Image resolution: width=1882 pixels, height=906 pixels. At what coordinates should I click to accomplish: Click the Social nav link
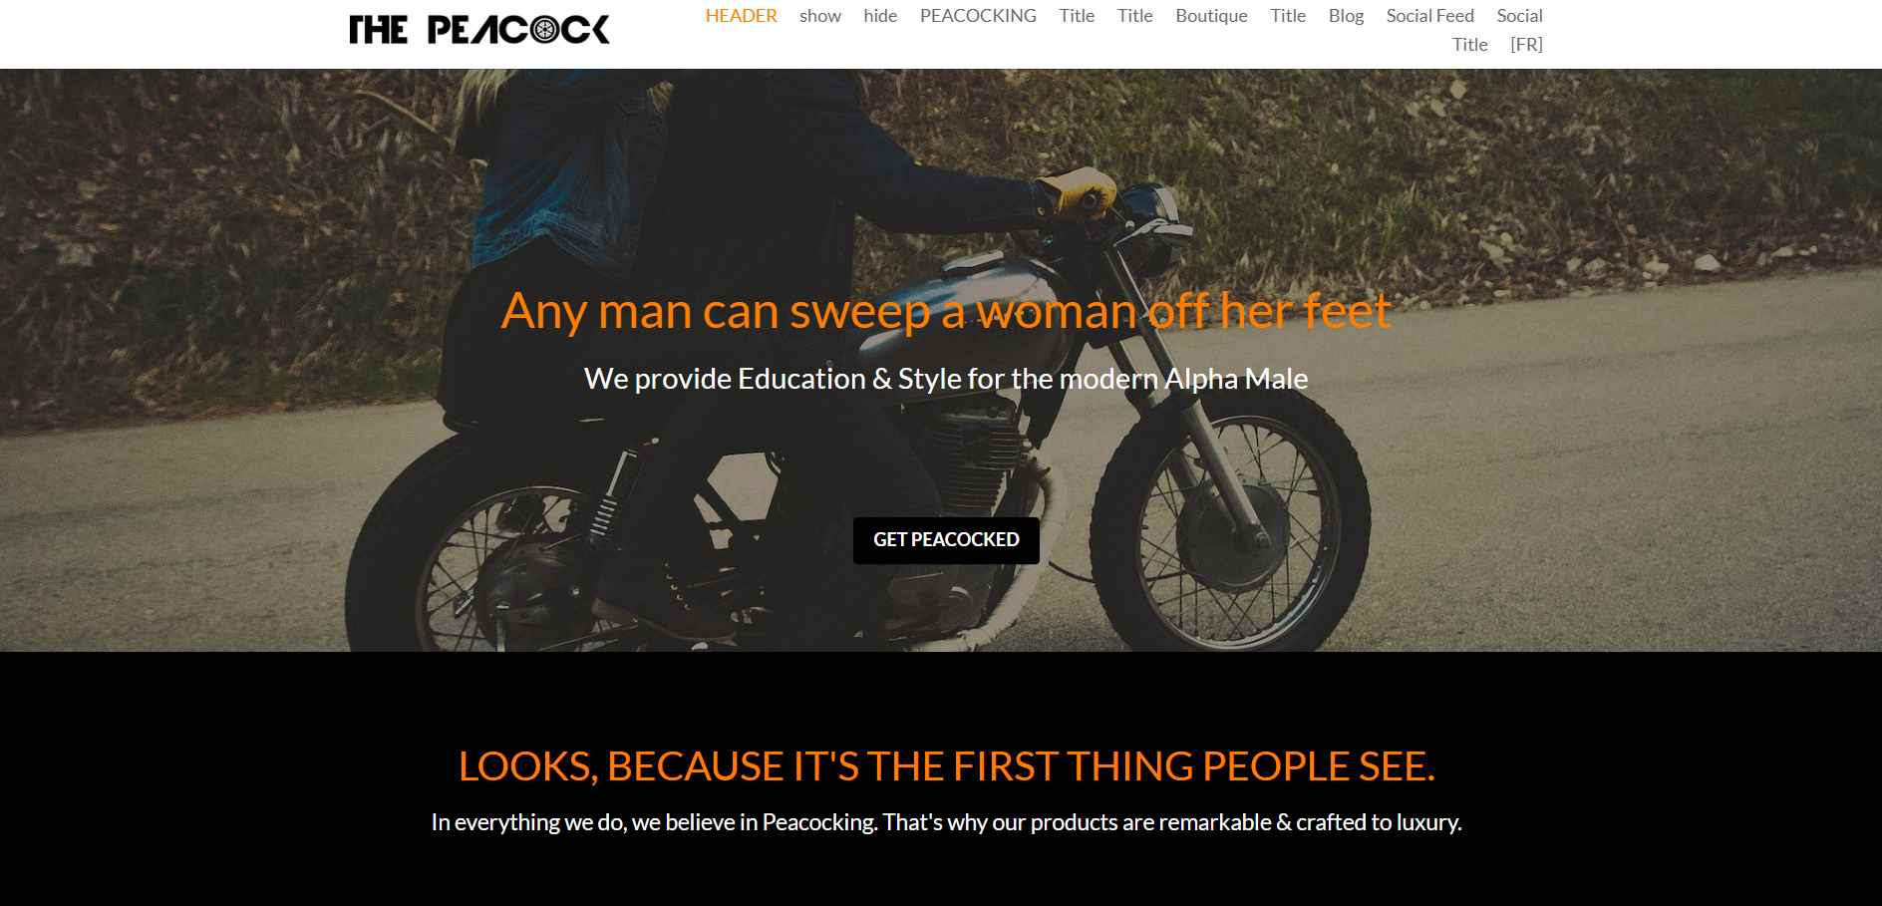coord(1519,16)
